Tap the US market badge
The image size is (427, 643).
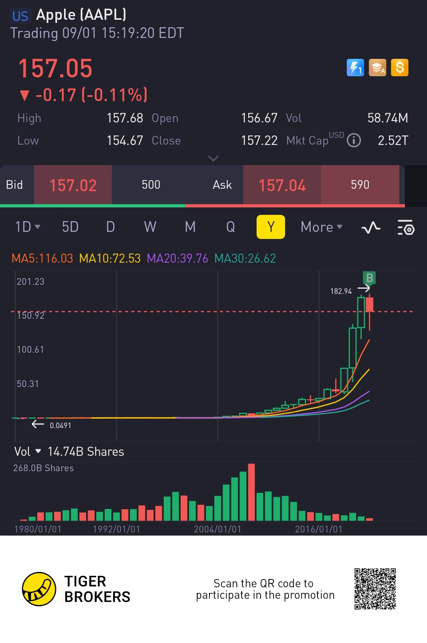20,16
